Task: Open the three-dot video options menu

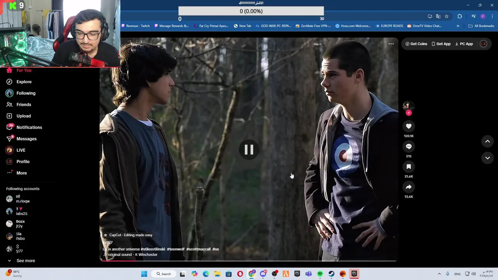Action: pos(391,44)
